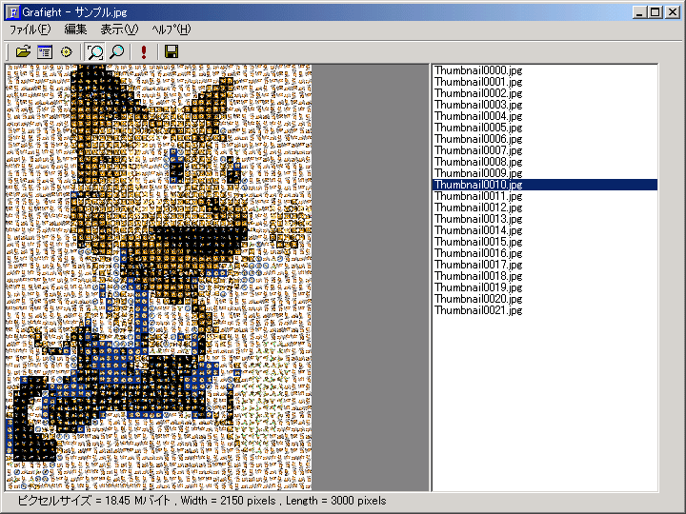Image resolution: width=686 pixels, height=514 pixels.
Task: Click the open folder toolbar icon
Action: click(23, 52)
